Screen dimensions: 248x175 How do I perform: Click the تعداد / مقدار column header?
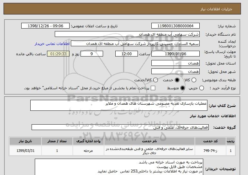[x=57, y=141]
